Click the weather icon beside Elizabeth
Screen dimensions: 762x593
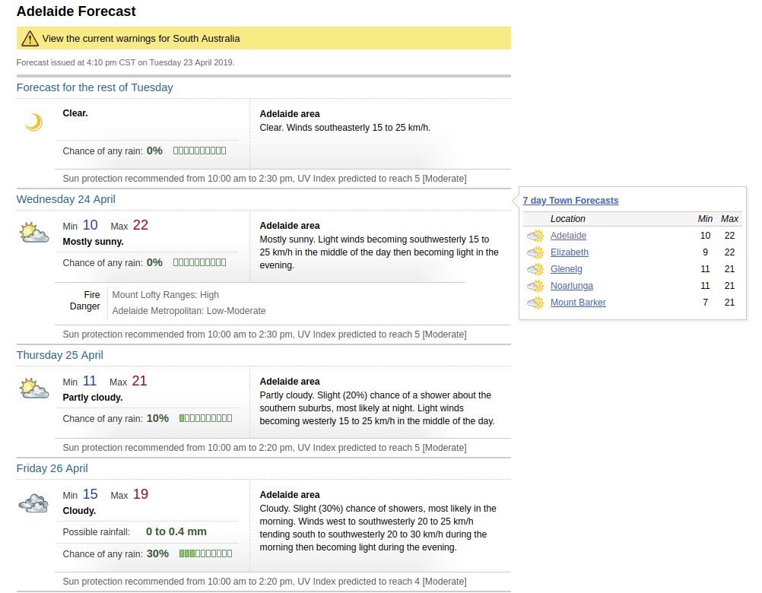(535, 252)
